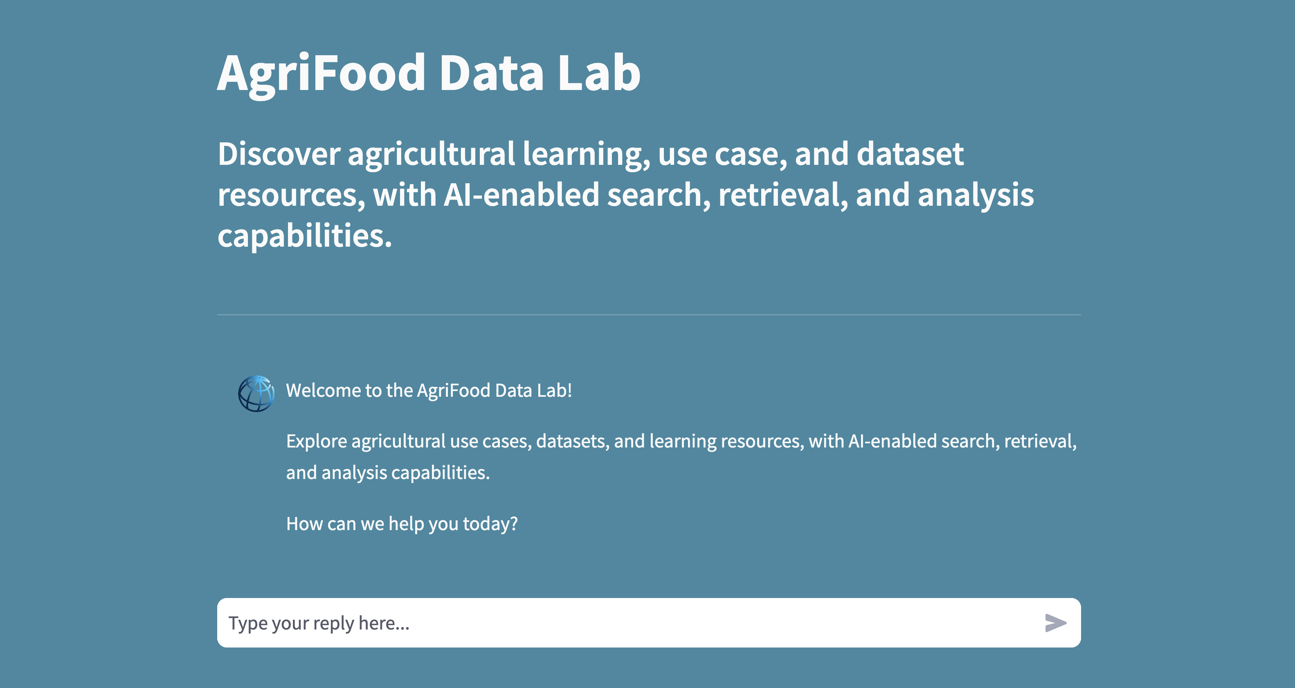1295x688 pixels.
Task: Focus the 'Type your reply here...' field
Action: pyautogui.click(x=648, y=623)
